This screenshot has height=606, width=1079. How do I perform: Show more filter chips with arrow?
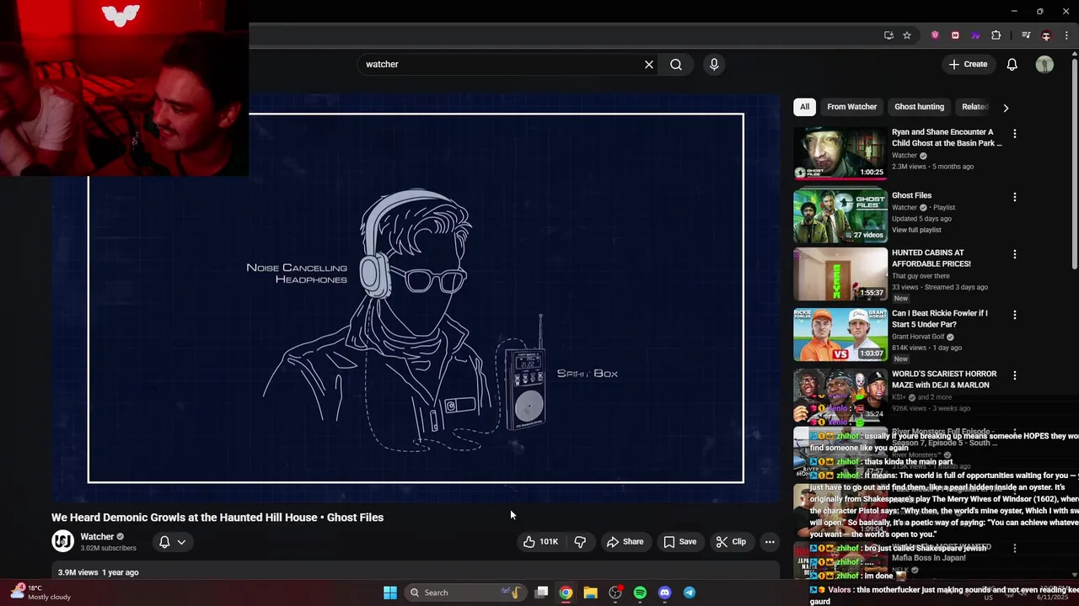coord(1005,108)
